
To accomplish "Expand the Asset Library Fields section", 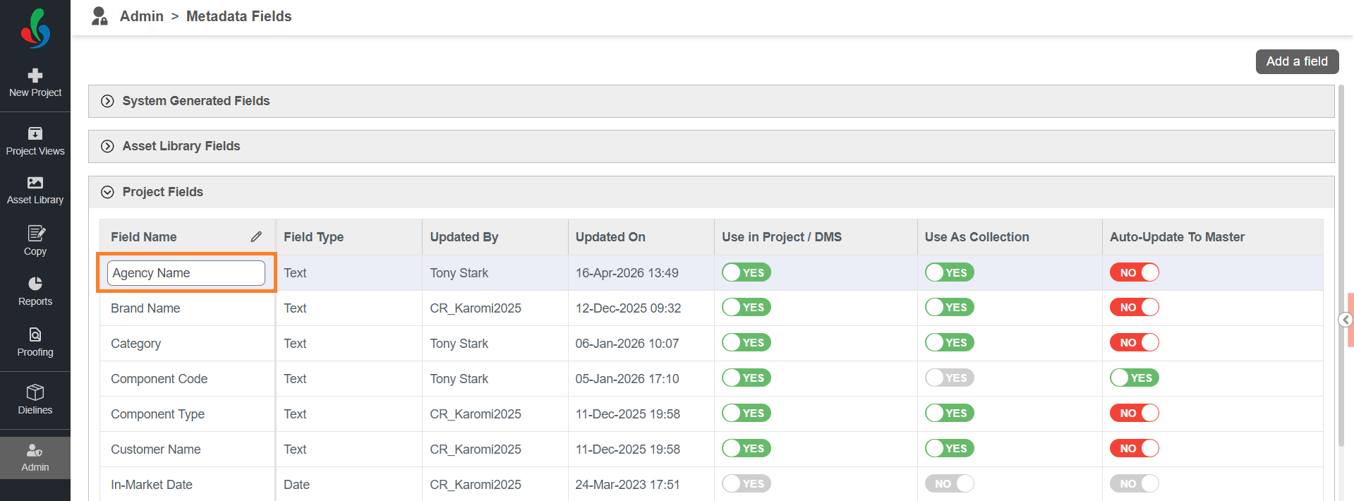I will [107, 146].
